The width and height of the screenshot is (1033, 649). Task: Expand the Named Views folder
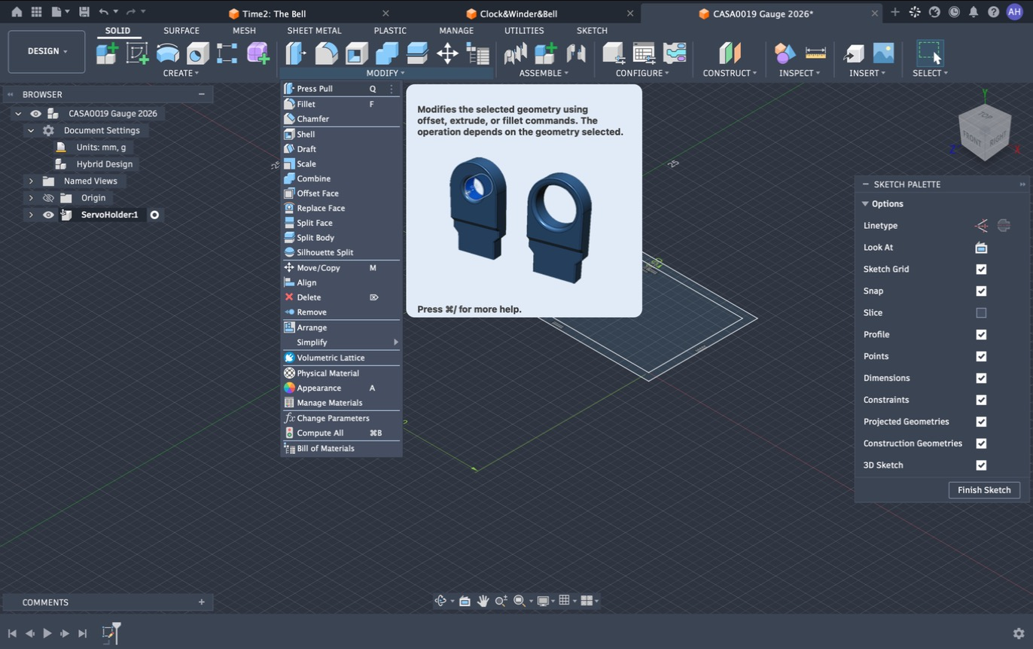click(x=31, y=181)
